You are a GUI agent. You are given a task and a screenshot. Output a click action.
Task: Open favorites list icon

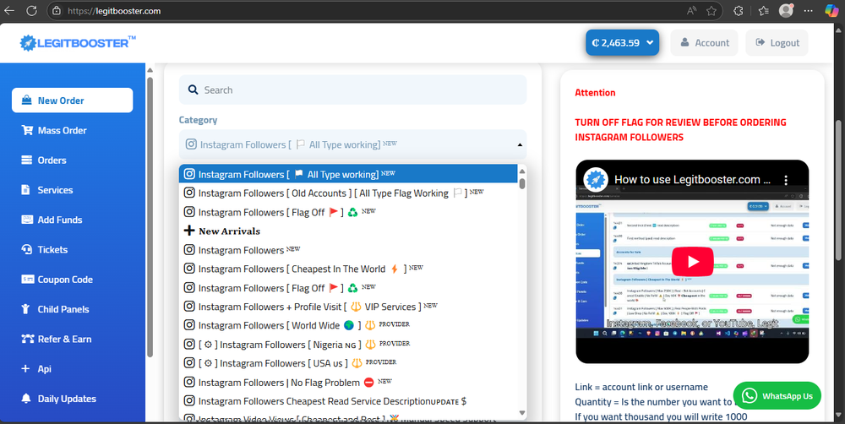(x=763, y=11)
